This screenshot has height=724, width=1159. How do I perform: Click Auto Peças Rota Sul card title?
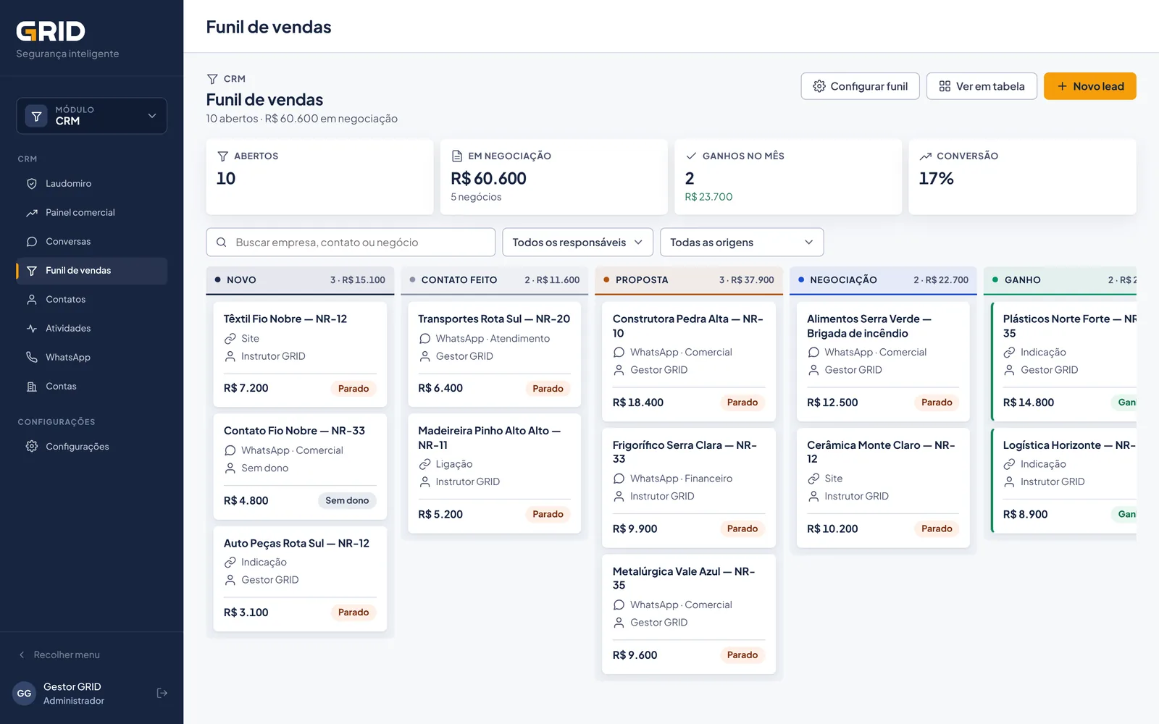tap(296, 544)
